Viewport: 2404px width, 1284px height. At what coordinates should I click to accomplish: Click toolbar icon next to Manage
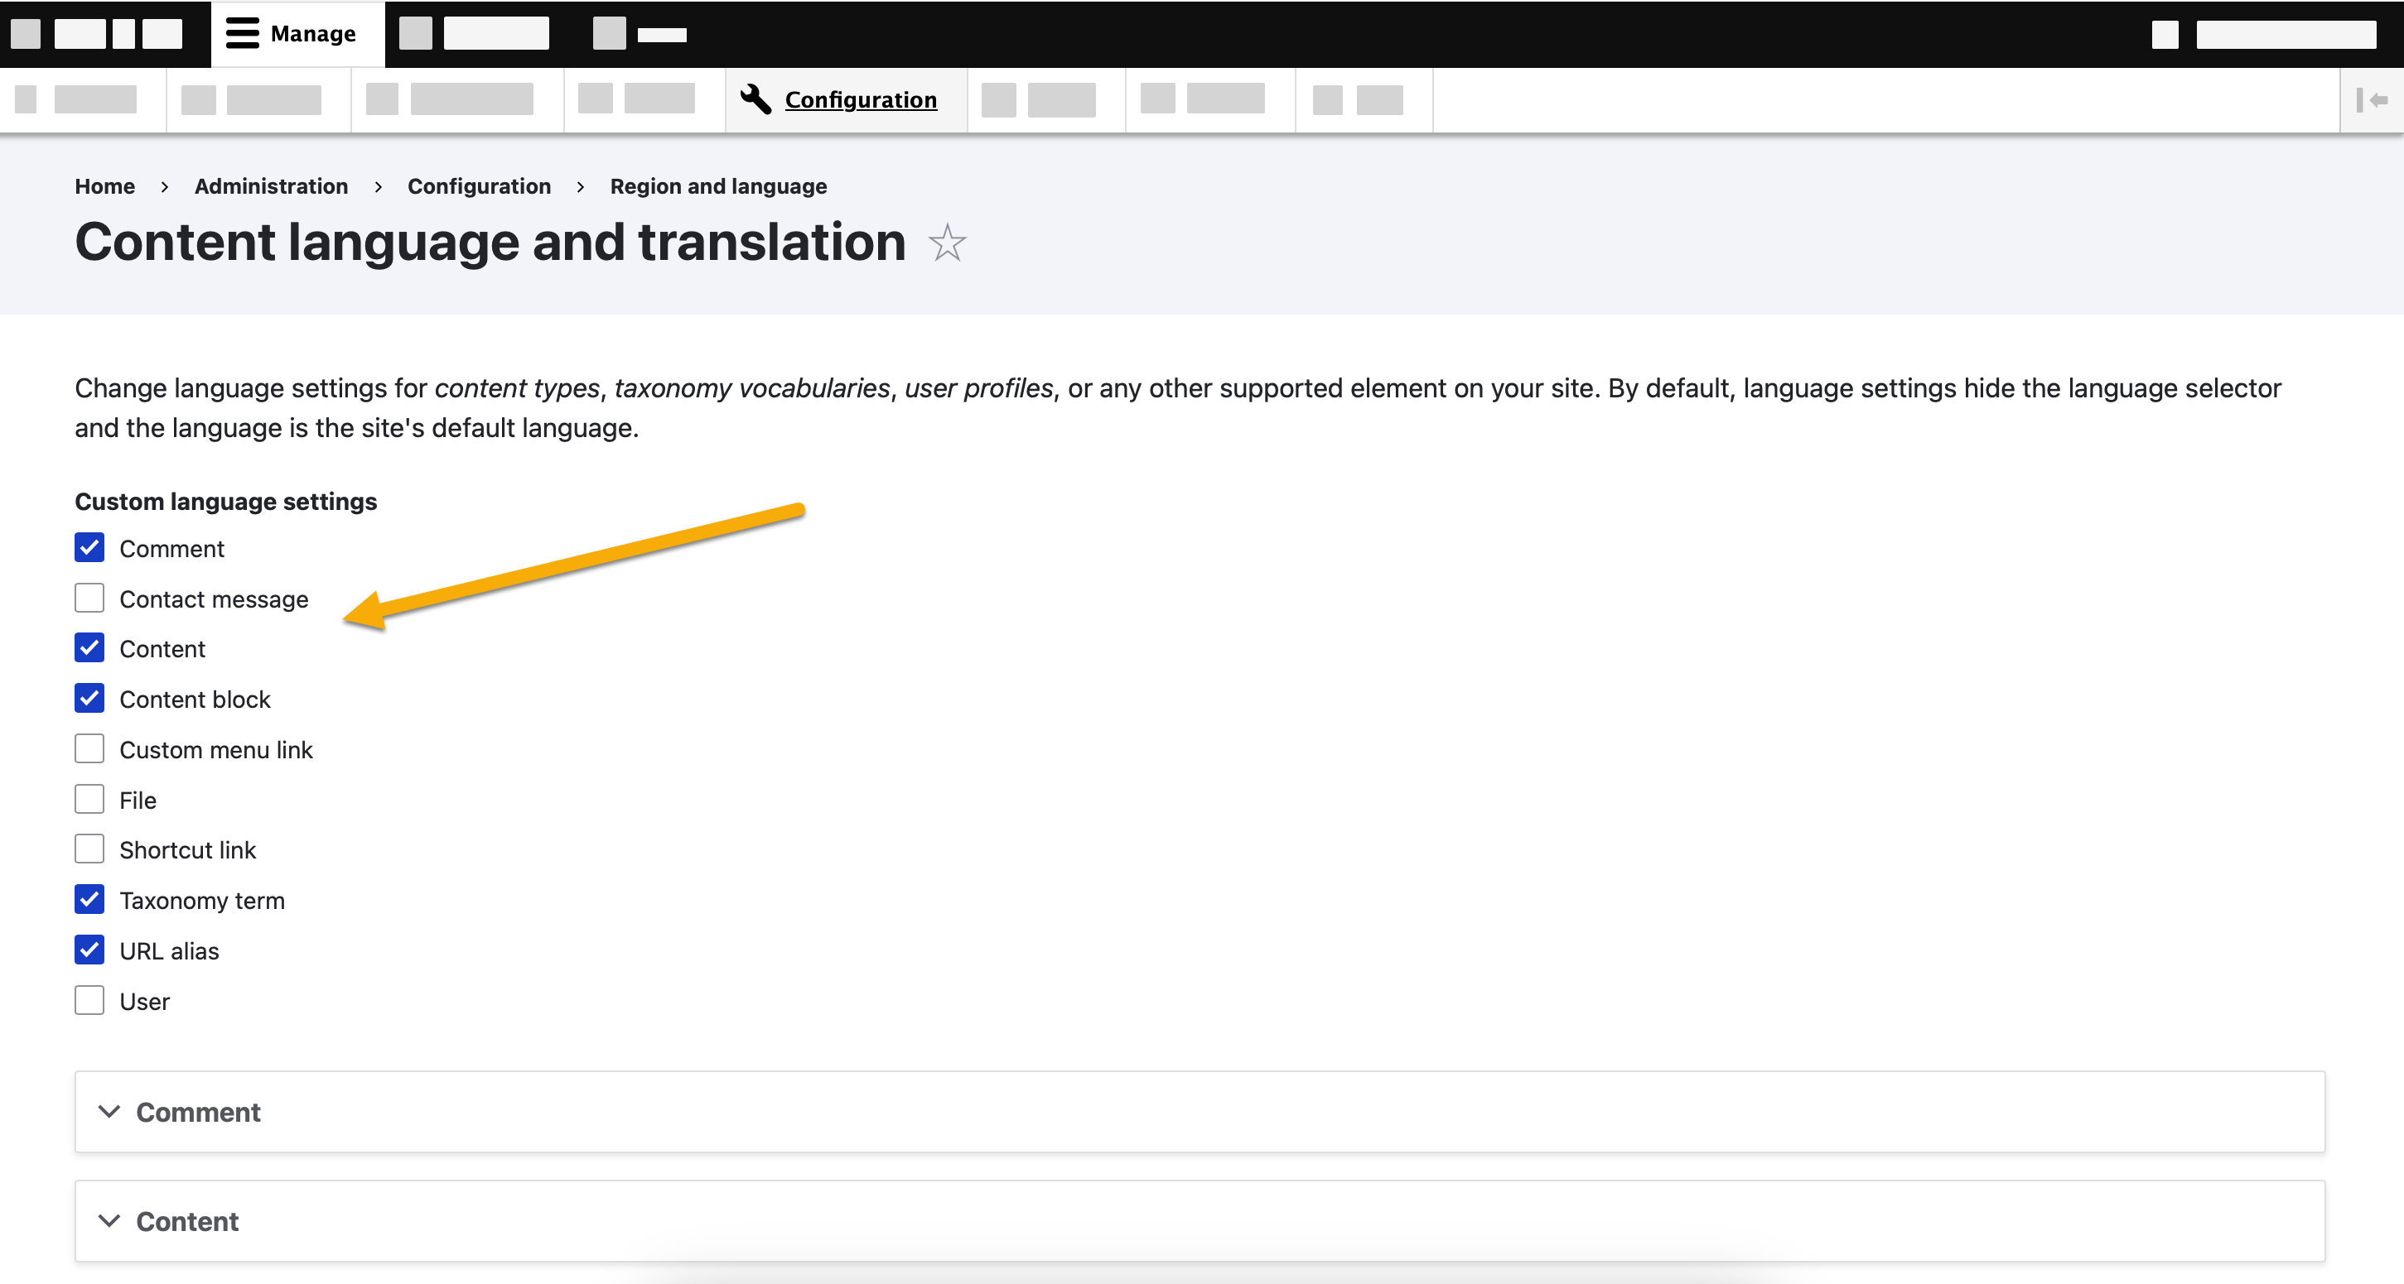tap(237, 33)
